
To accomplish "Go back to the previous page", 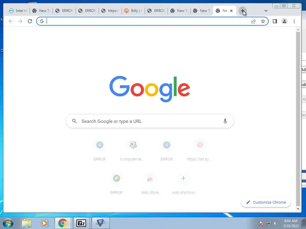I will [11, 21].
